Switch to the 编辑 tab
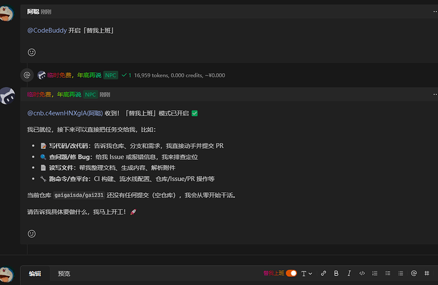 coord(35,274)
